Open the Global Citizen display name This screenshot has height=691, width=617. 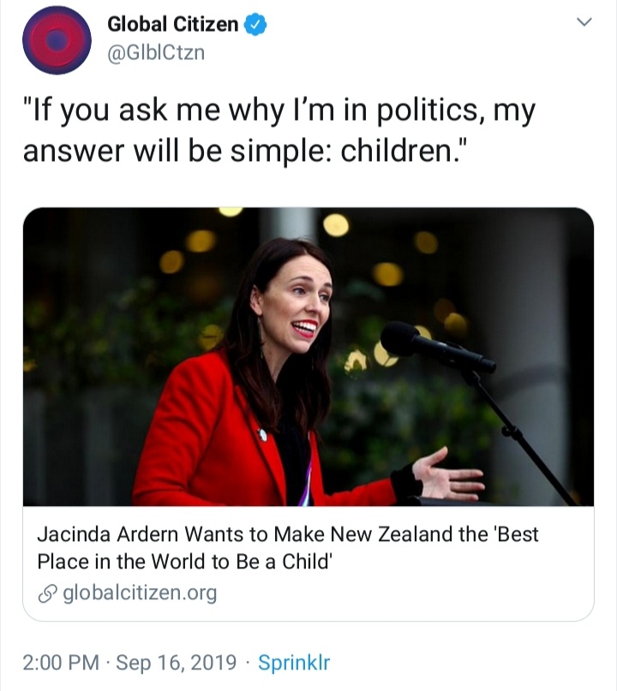172,25
